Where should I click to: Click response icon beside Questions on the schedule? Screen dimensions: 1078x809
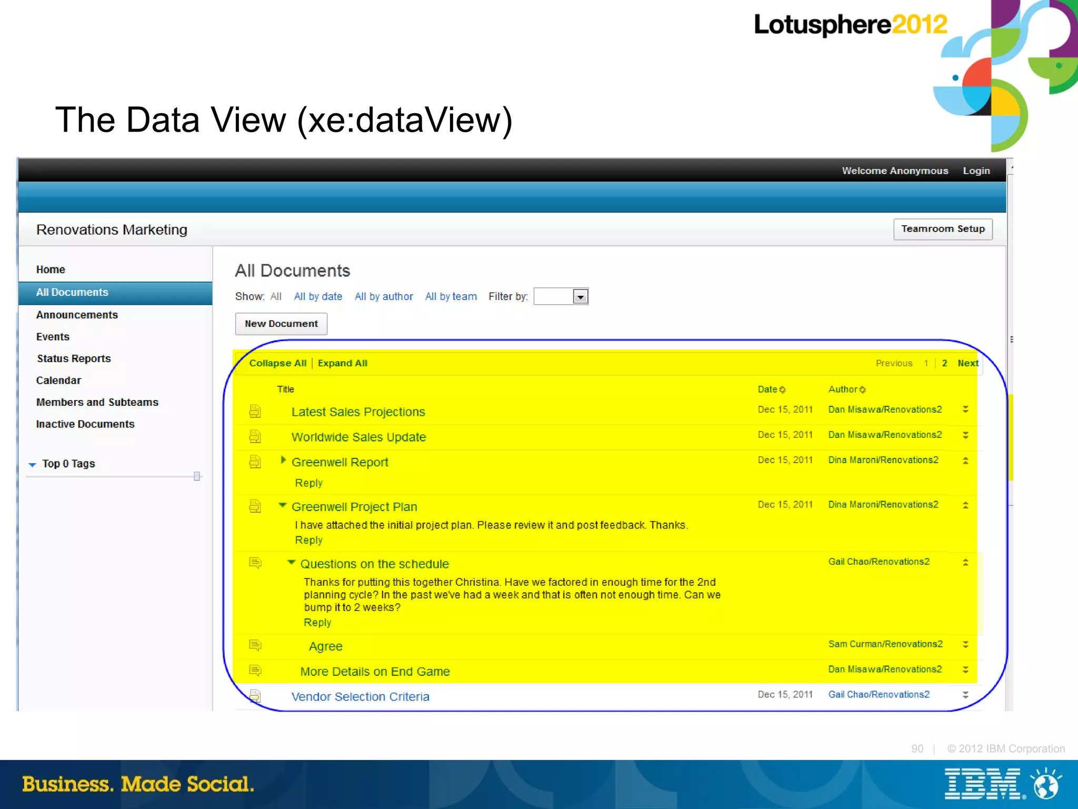[x=255, y=563]
